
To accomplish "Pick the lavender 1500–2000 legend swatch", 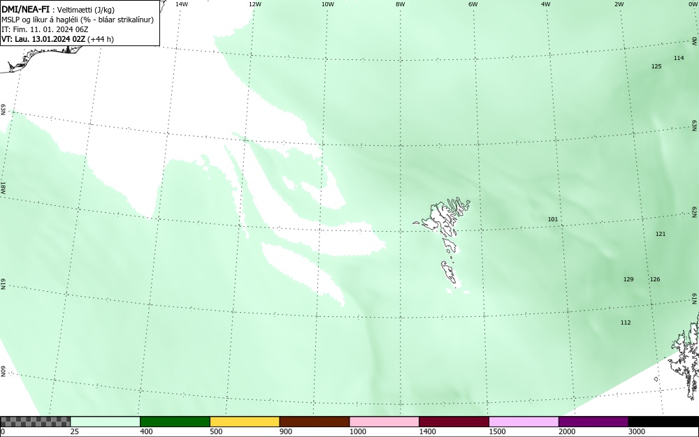I will point(524,422).
